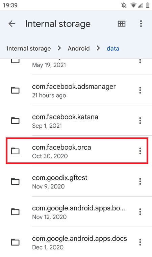This screenshot has height=257, width=152.
Task: Select the data breadcrumb
Action: 113,49
